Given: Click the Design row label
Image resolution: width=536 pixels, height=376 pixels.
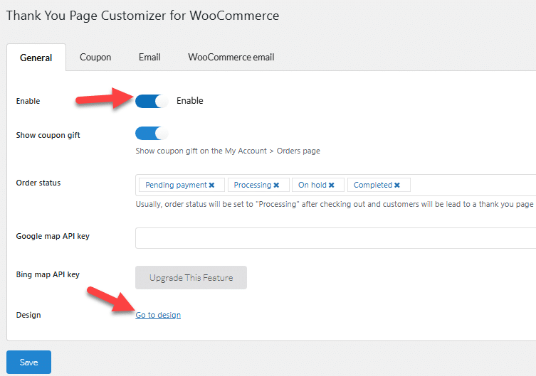Looking at the screenshot, I should point(28,315).
